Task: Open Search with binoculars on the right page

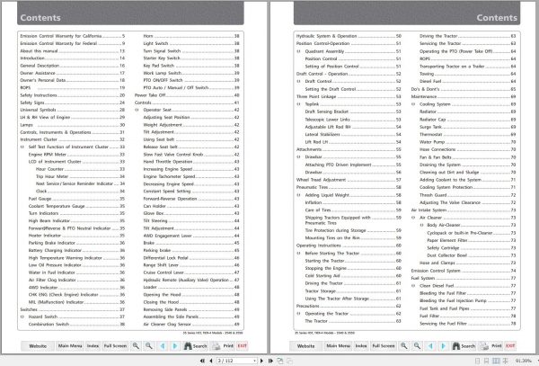Action: 463,345
